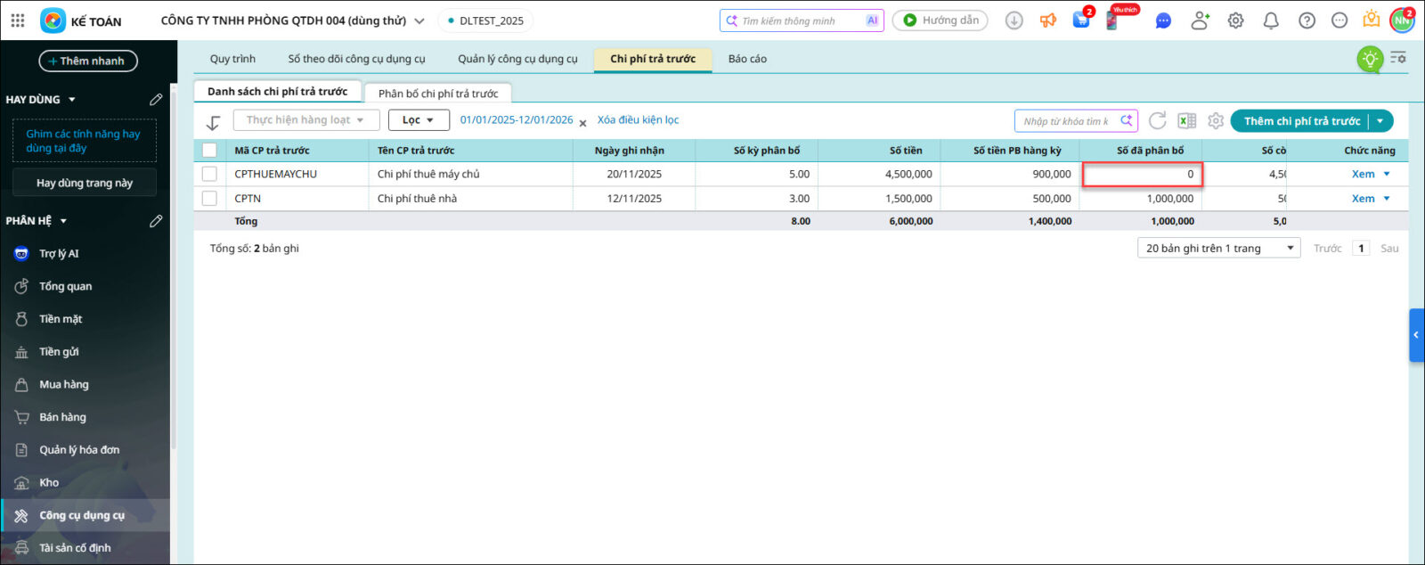Click the Thêm nhanh button
The height and width of the screenshot is (565, 1425).
(x=87, y=61)
